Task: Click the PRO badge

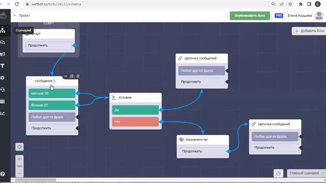Action: pos(279,16)
